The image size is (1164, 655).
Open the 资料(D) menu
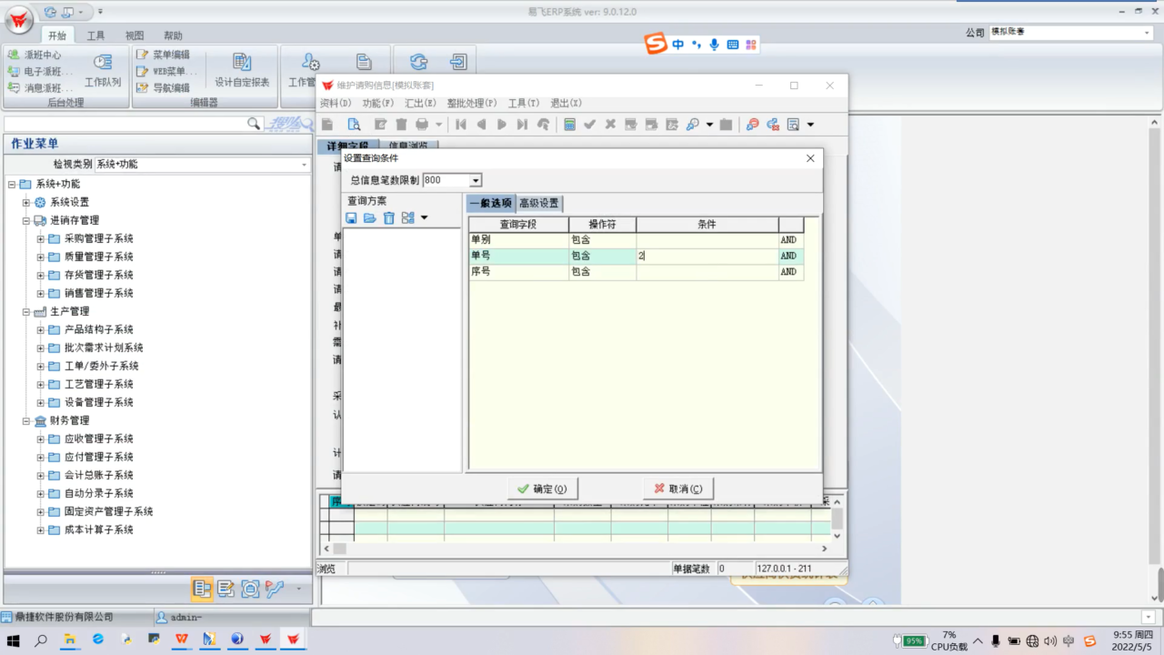336,104
